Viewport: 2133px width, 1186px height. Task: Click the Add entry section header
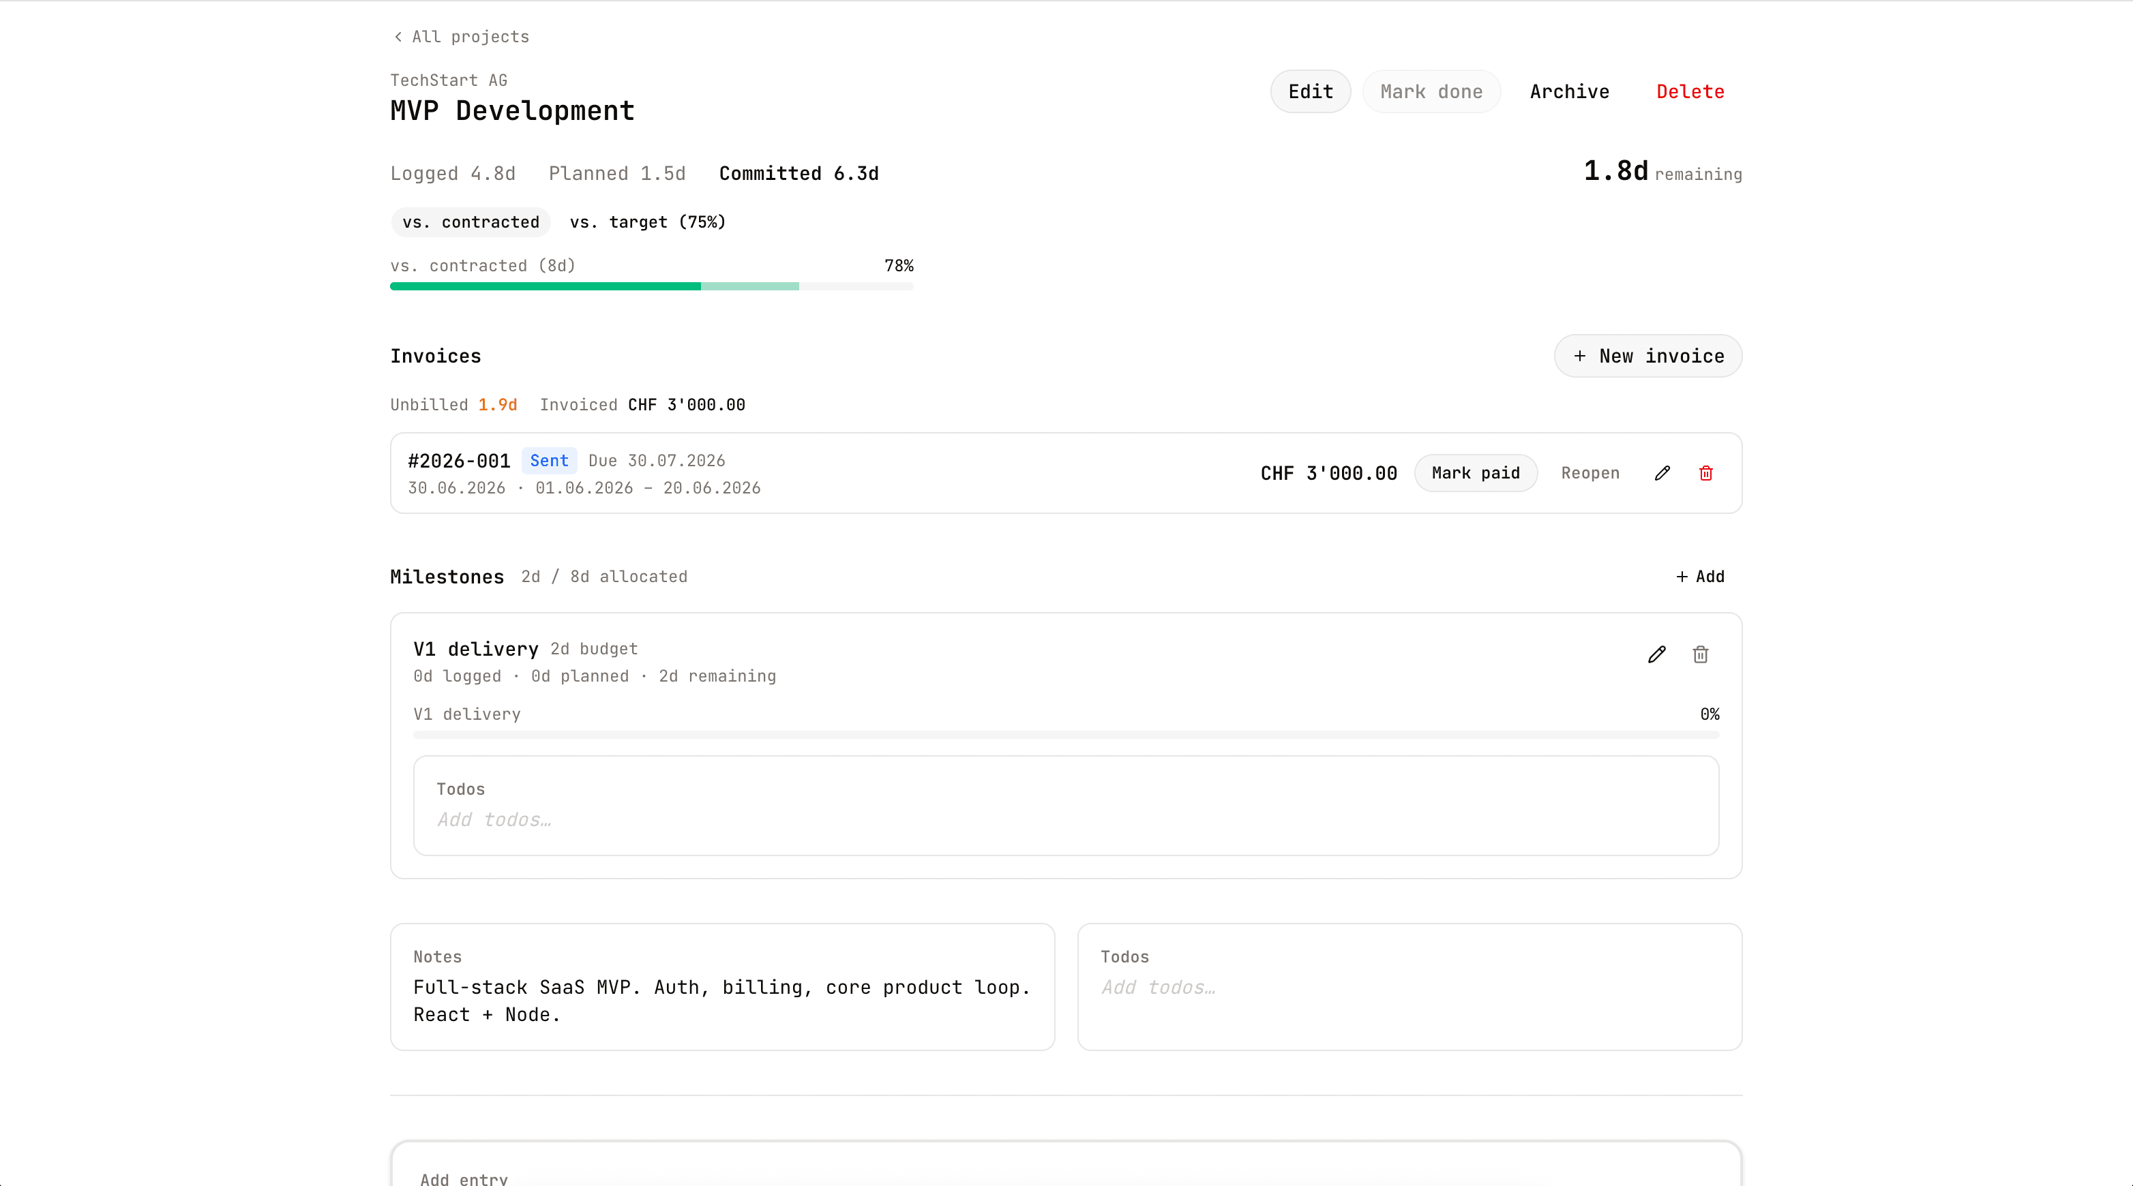click(x=464, y=1179)
